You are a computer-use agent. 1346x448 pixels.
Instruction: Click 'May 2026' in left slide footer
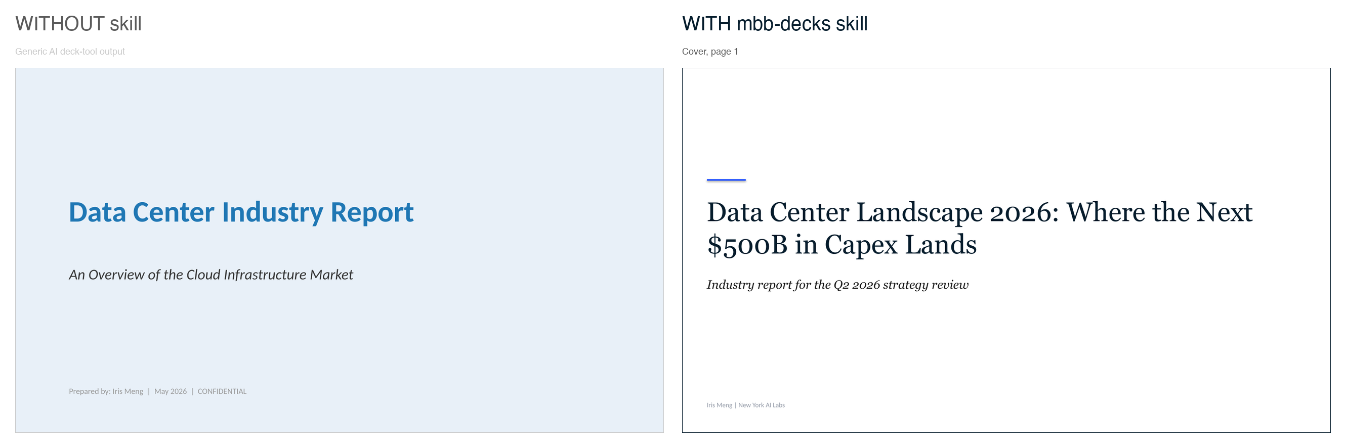171,391
